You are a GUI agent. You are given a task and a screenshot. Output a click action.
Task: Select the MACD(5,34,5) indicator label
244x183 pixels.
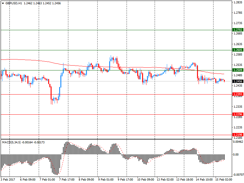tap(11, 142)
